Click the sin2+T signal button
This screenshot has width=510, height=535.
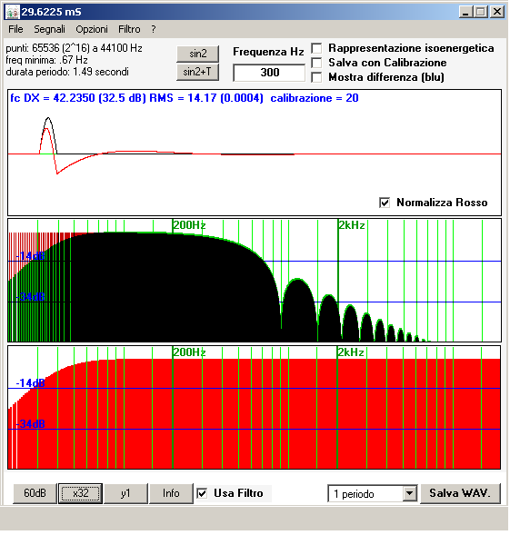pos(198,72)
